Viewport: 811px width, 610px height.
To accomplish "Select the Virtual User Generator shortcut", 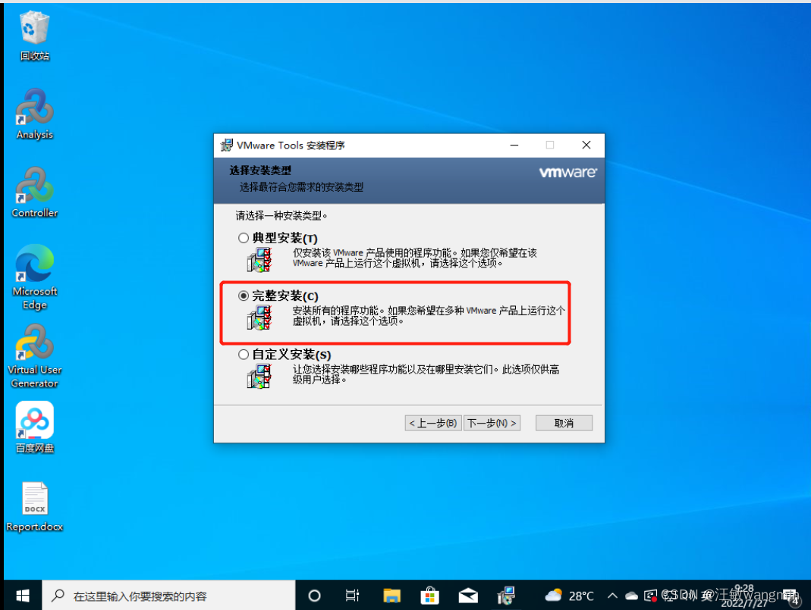I will (35, 356).
